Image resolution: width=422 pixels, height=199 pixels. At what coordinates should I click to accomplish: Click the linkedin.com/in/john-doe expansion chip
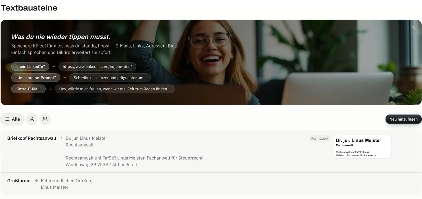coord(97,67)
